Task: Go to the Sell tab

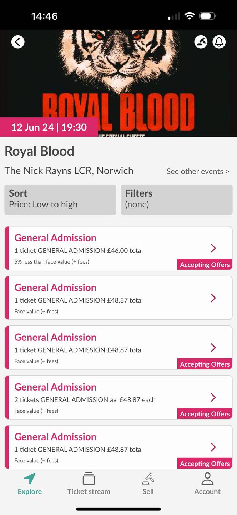Action: tap(148, 484)
